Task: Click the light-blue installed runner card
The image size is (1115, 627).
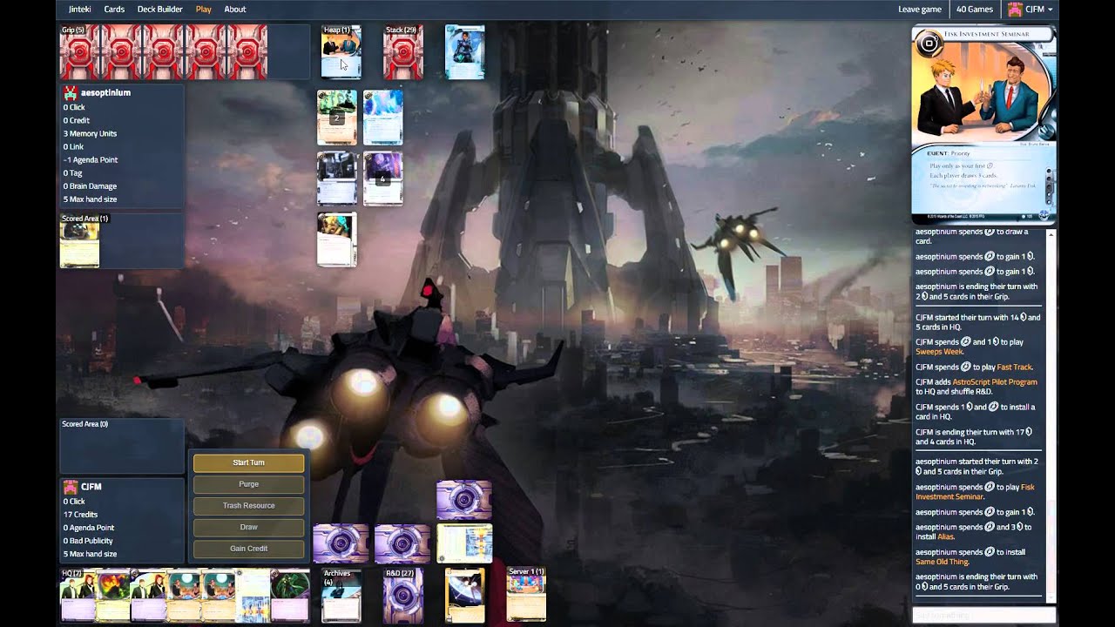Action: pyautogui.click(x=383, y=118)
